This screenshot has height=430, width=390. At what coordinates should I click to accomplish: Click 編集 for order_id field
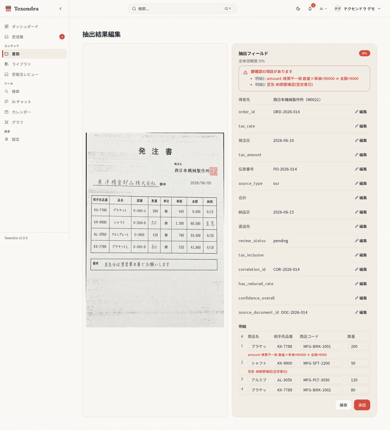361,112
